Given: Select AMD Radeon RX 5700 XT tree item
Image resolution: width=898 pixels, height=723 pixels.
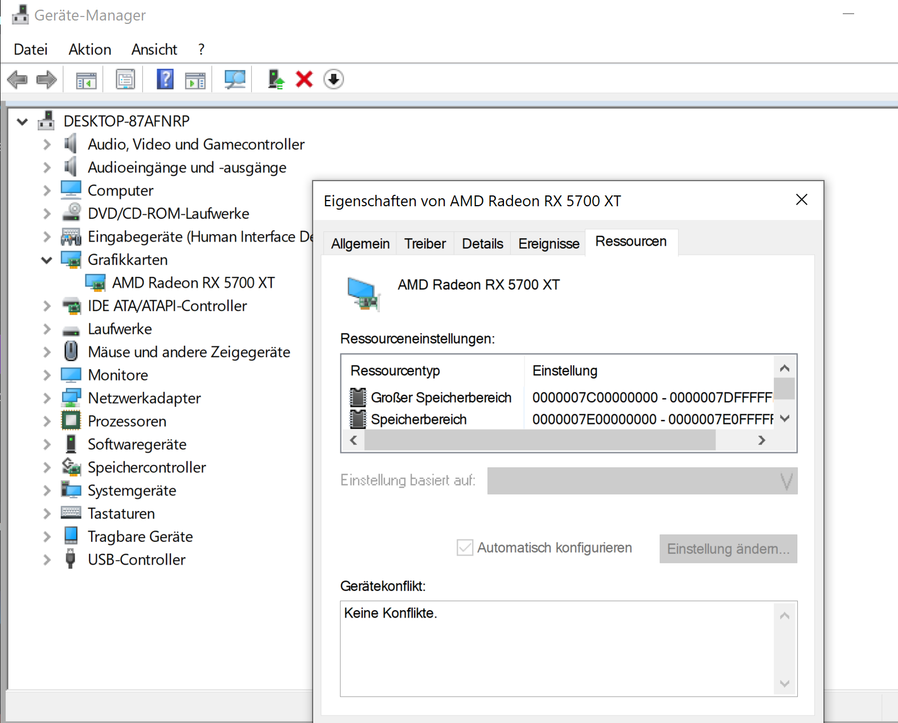Looking at the screenshot, I should (x=193, y=283).
